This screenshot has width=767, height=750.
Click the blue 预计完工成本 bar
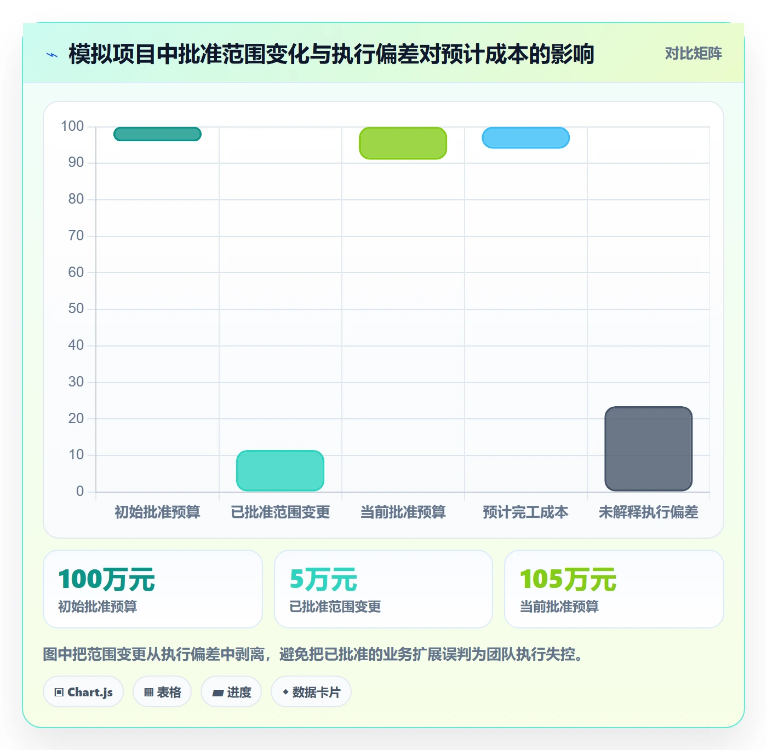click(x=525, y=138)
